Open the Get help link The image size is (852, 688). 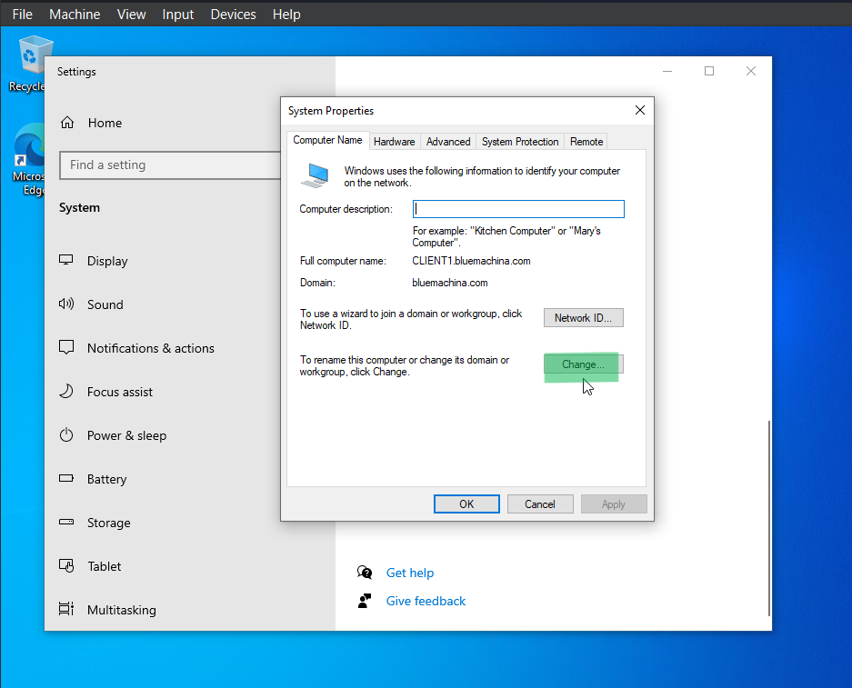tap(410, 573)
